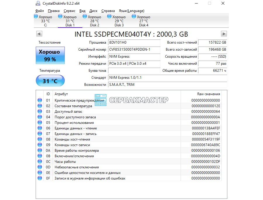This screenshot has height=200, width=263.
Task: Select the Disk 1 tab
Action: pos(70,21)
